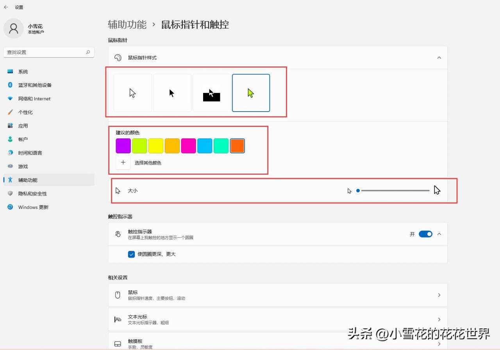Click the search magnifier icon
Viewport: 500px width, 350px height.
click(x=88, y=52)
